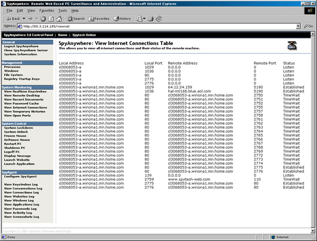
Task: Open the Forward button history dropdown arrow
Action: click(36, 19)
